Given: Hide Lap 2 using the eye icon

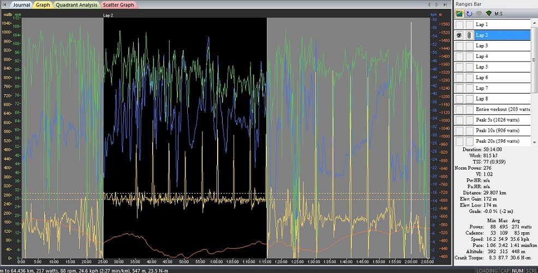Looking at the screenshot, I should 459,35.
